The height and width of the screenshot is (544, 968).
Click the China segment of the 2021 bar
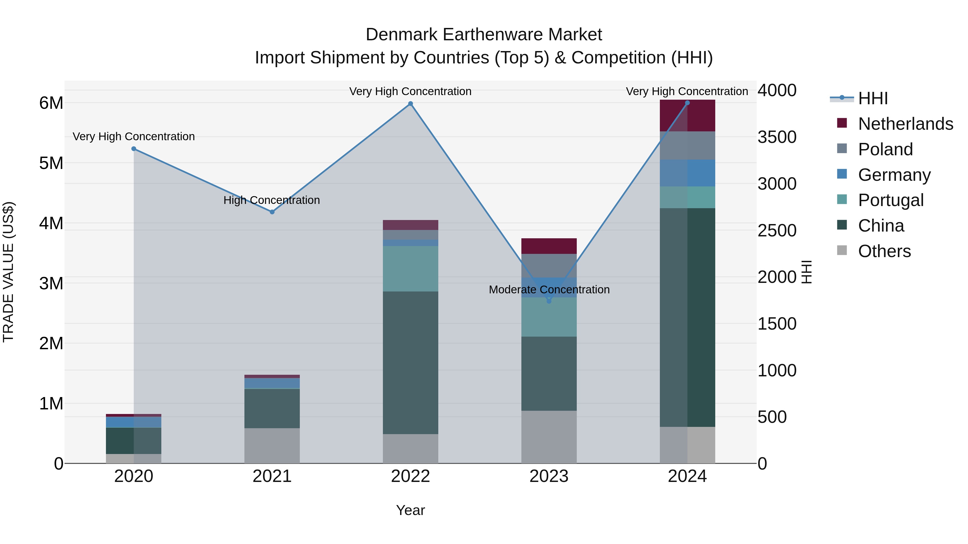point(272,408)
